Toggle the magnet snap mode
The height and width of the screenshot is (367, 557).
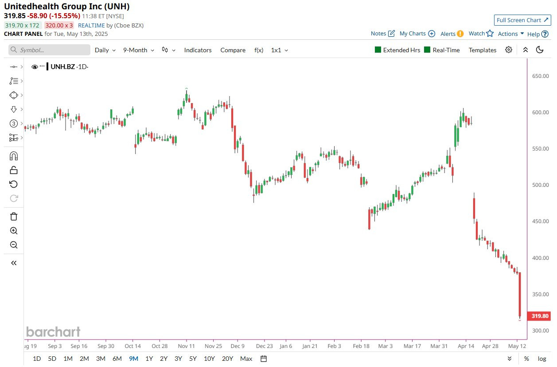click(13, 156)
